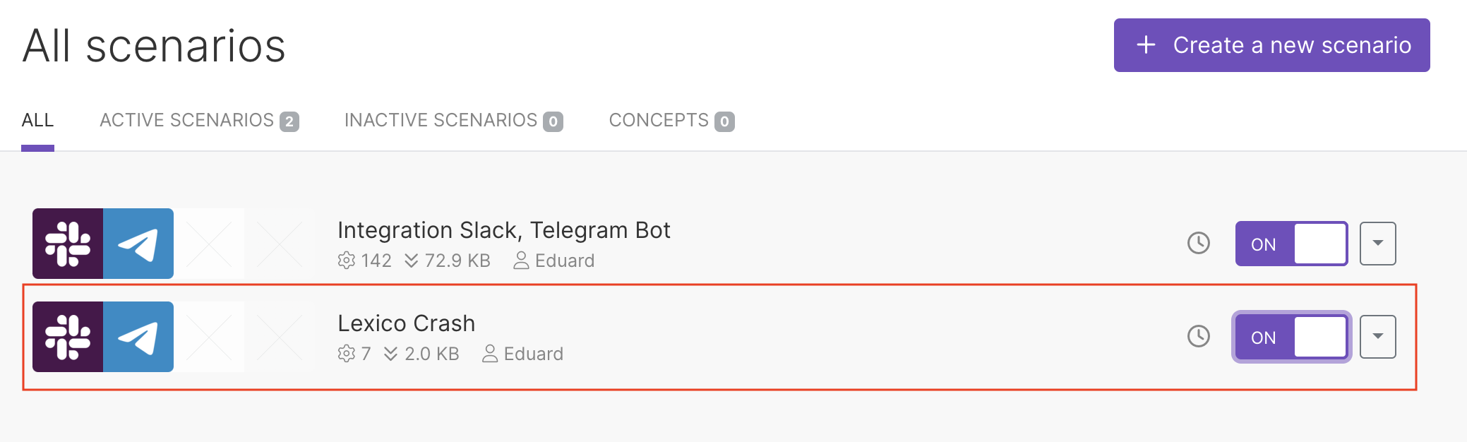Viewport: 1467px width, 442px height.
Task: Click data transfer icon under Integration Slack scenario
Action: (412, 261)
